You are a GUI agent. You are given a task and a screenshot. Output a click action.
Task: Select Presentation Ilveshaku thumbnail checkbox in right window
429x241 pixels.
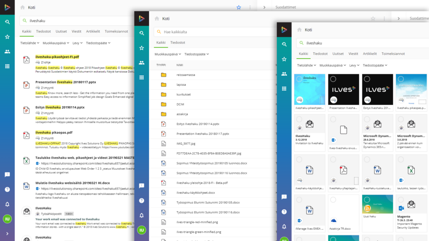coord(333,79)
